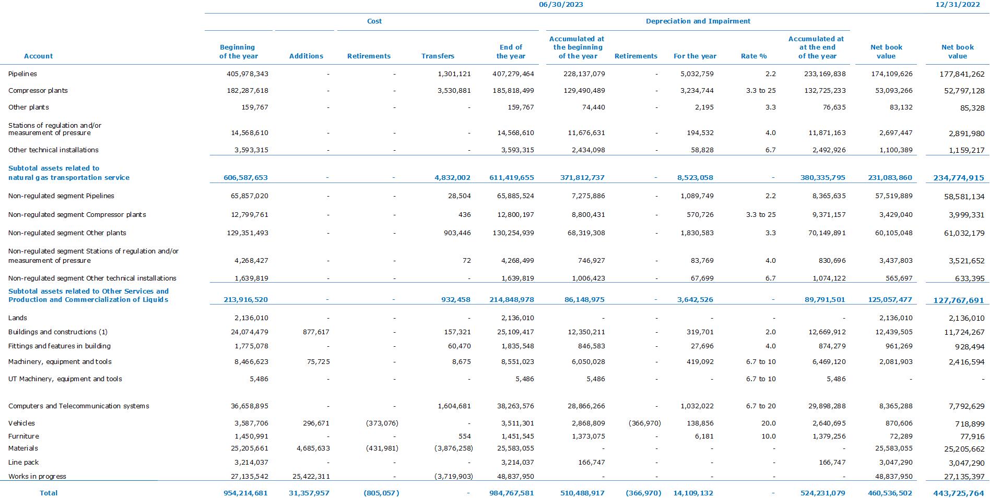This screenshot has height=498, width=990.
Task: Click Buildings additions value 877,617
Action: 316,332
